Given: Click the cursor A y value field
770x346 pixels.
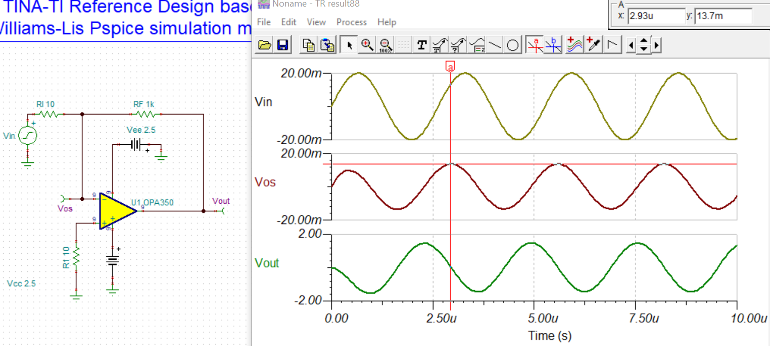Looking at the screenshot, I should [x=724, y=16].
